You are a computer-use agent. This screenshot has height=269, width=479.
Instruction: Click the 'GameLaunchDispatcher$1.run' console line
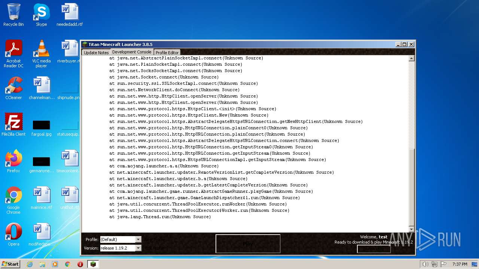click(x=205, y=198)
